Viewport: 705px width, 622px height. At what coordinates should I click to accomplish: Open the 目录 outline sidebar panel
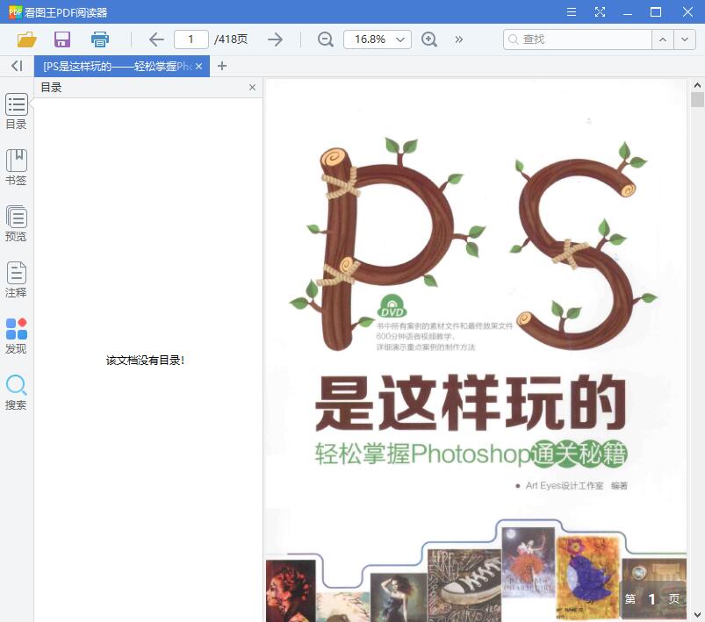click(16, 111)
